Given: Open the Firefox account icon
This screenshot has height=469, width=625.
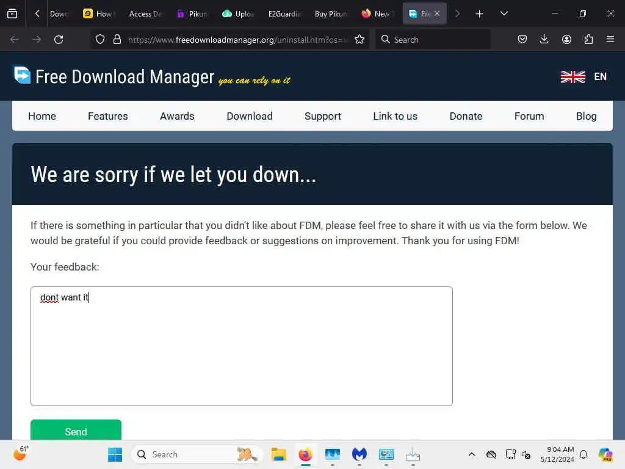Looking at the screenshot, I should (x=566, y=40).
